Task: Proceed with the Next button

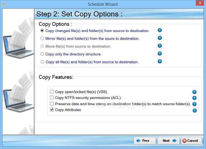Action: (x=168, y=141)
